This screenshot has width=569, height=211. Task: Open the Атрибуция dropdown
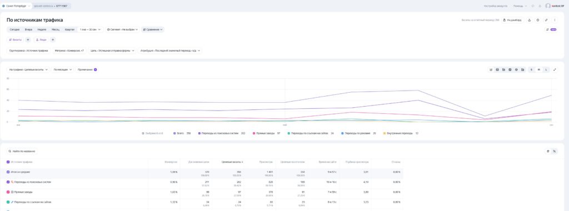170,51
